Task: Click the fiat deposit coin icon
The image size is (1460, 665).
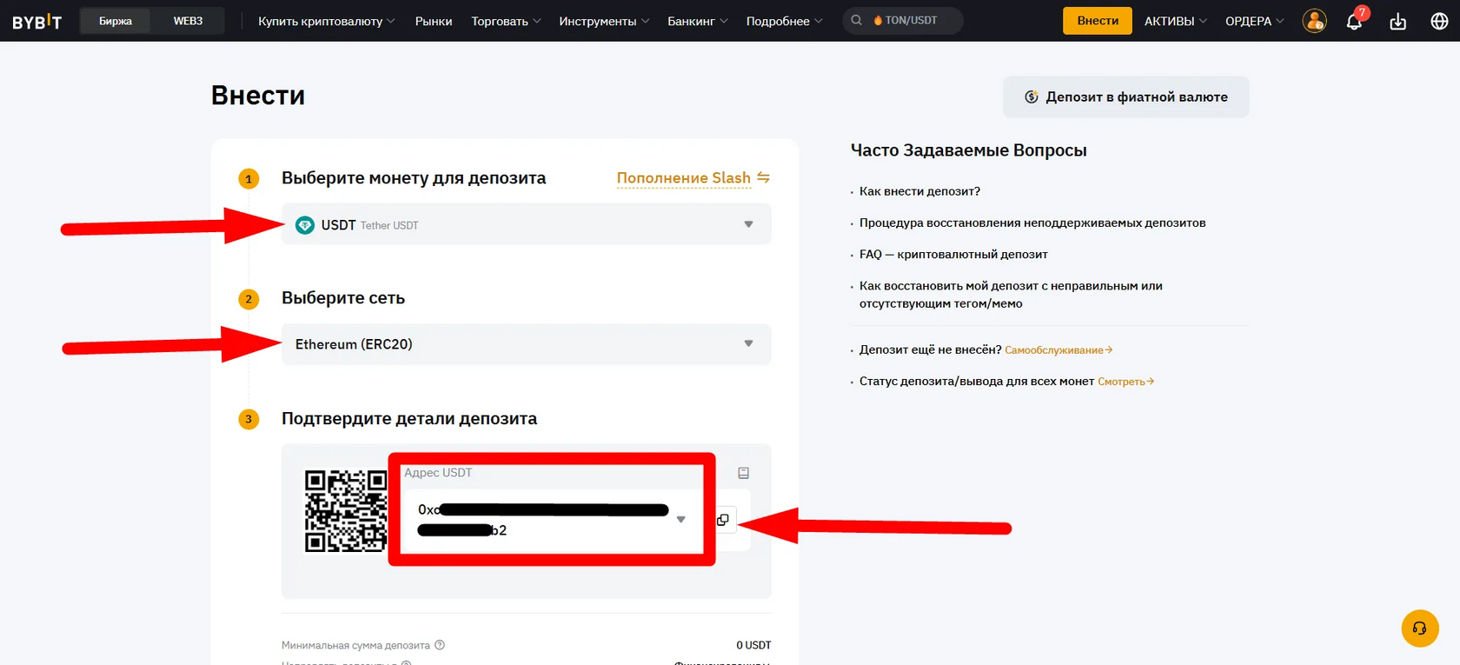Action: pyautogui.click(x=1032, y=96)
